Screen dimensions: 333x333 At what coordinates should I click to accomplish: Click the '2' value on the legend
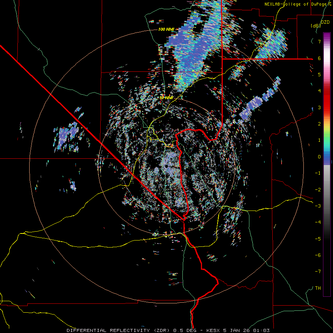319,124
